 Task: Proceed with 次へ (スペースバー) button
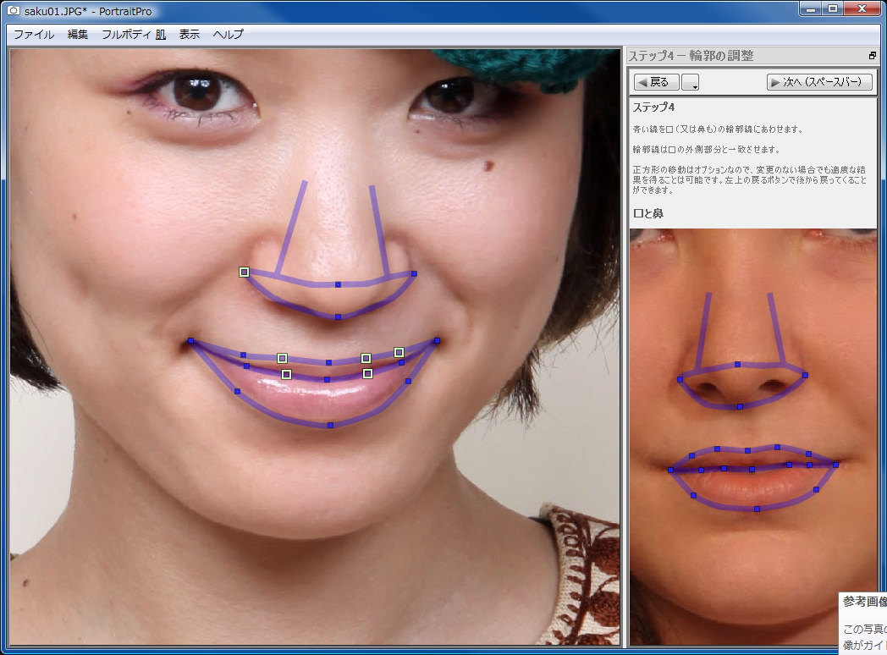[x=819, y=82]
